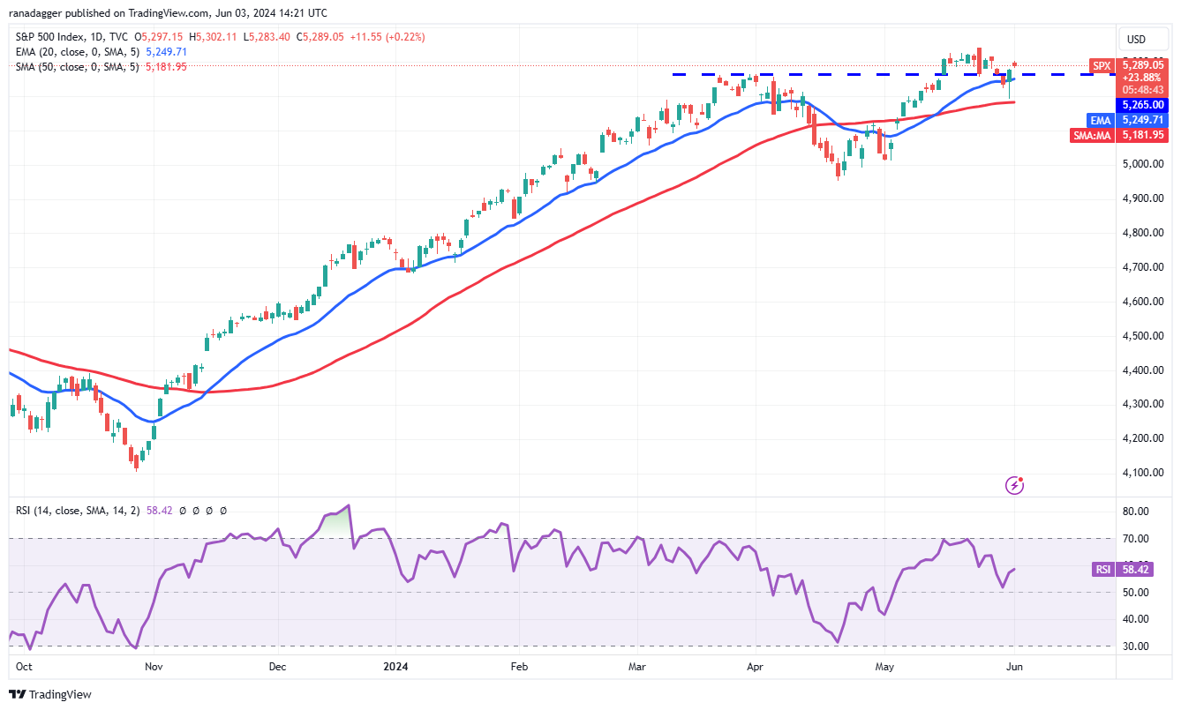The width and height of the screenshot is (1181, 710).
Task: Click the red SPX price tag
Action: pyautogui.click(x=1102, y=65)
